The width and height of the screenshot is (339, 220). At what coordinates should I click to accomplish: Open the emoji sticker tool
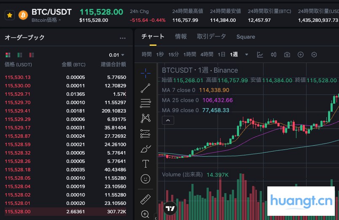(145, 179)
